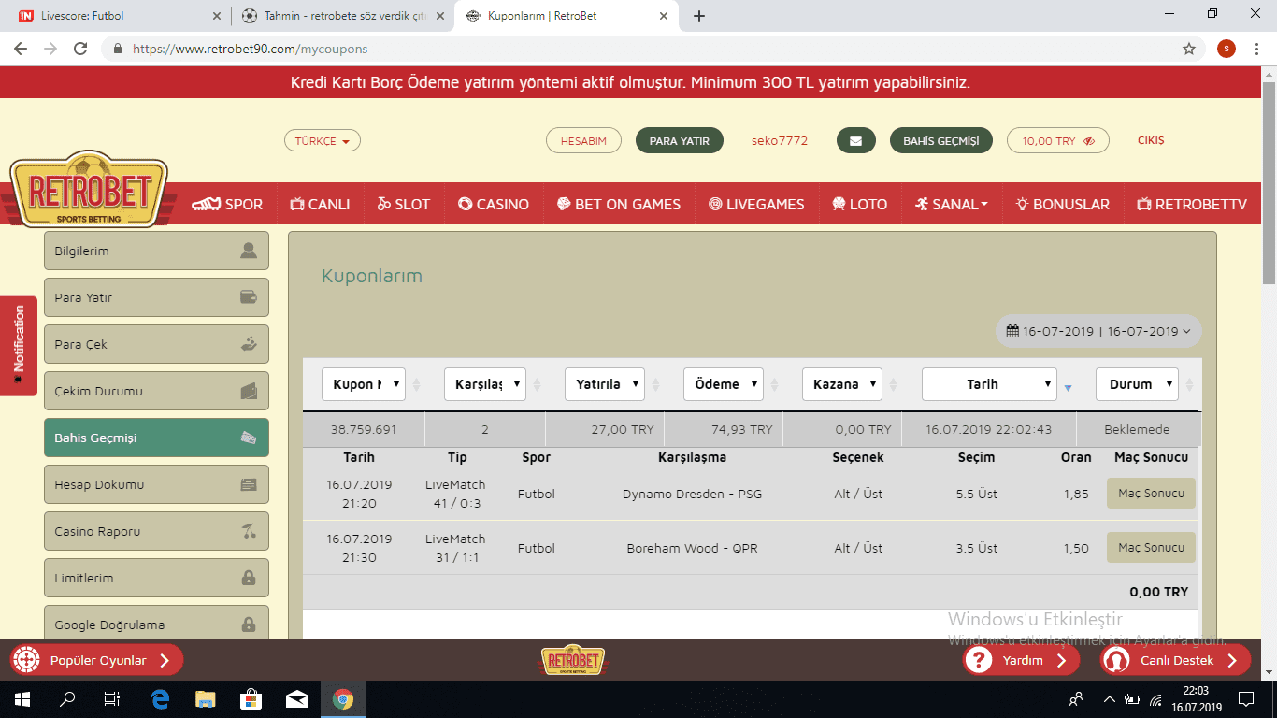Switch to the Tahmin - retrobete browser tab
Screen dimensions: 1277x718
click(342, 16)
